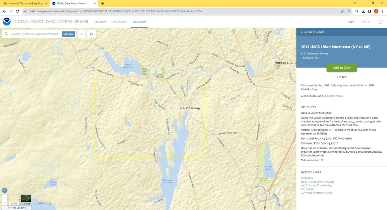This screenshot has width=387, height=210.
Task: Bookmark this page with star icon
Action: tap(349, 11)
